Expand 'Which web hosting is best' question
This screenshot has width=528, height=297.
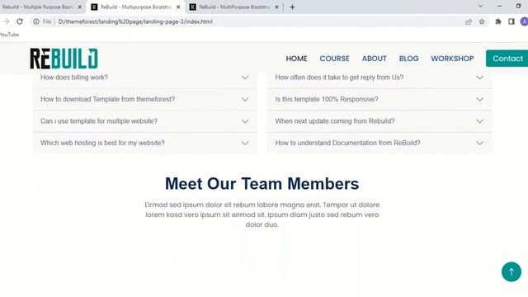coord(145,143)
